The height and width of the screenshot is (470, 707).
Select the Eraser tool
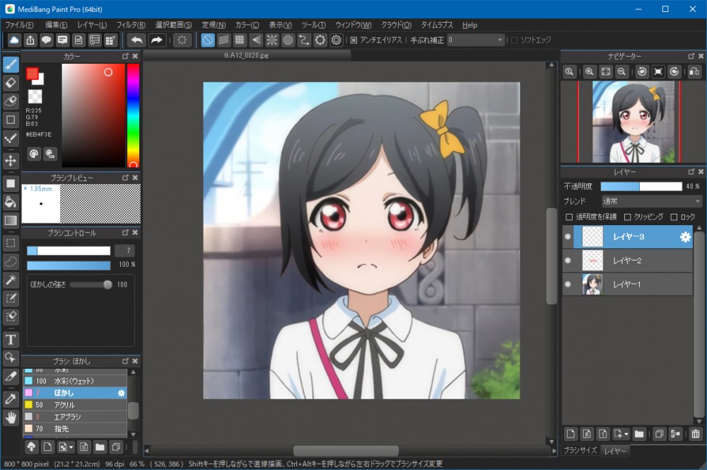coord(11,83)
